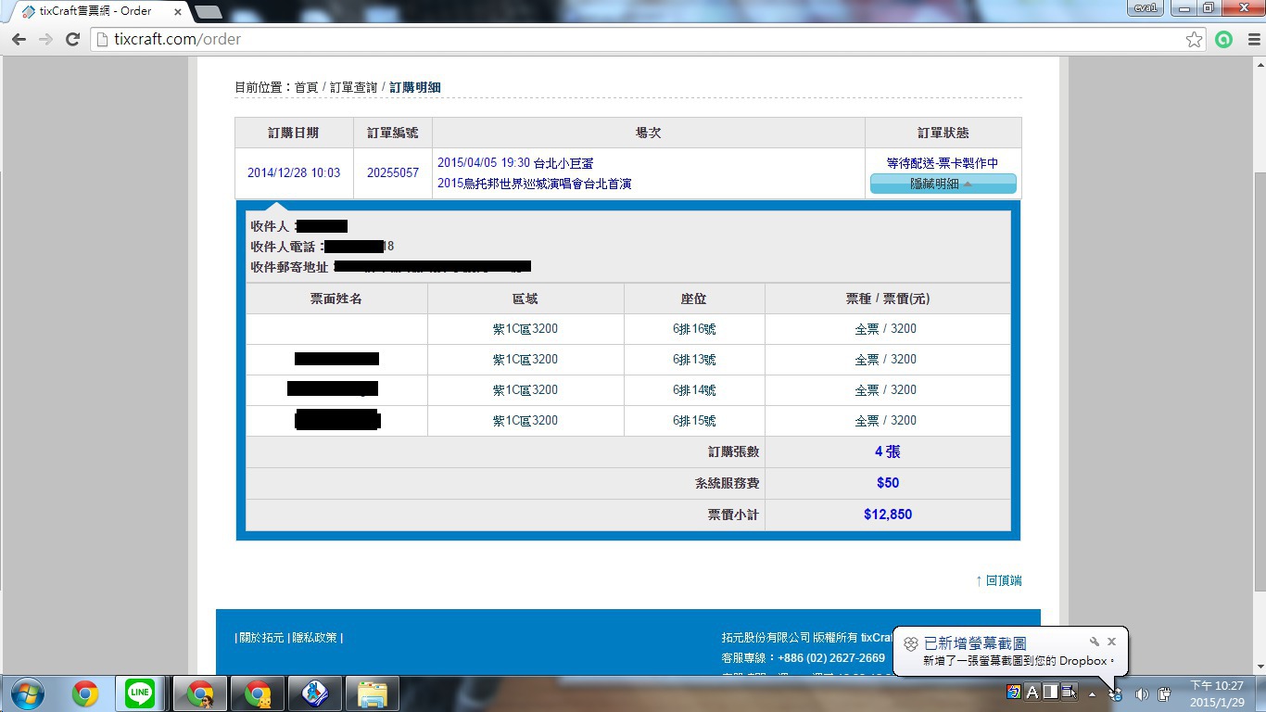Click order number 20255057
Screen dimensions: 1266x712
tap(393, 173)
